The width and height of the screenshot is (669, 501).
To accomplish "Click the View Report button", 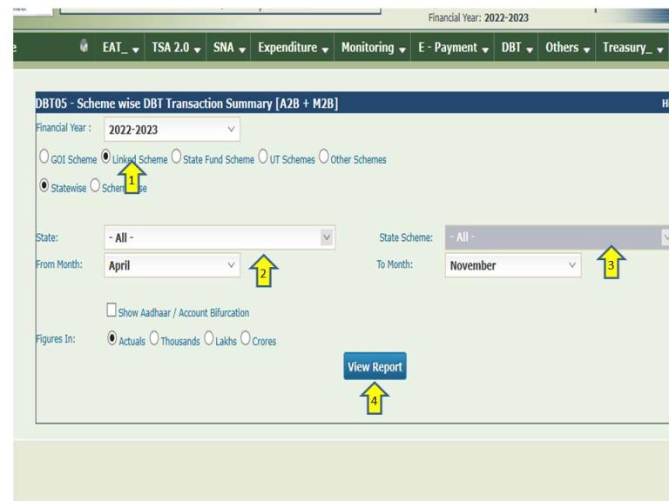I will click(375, 366).
